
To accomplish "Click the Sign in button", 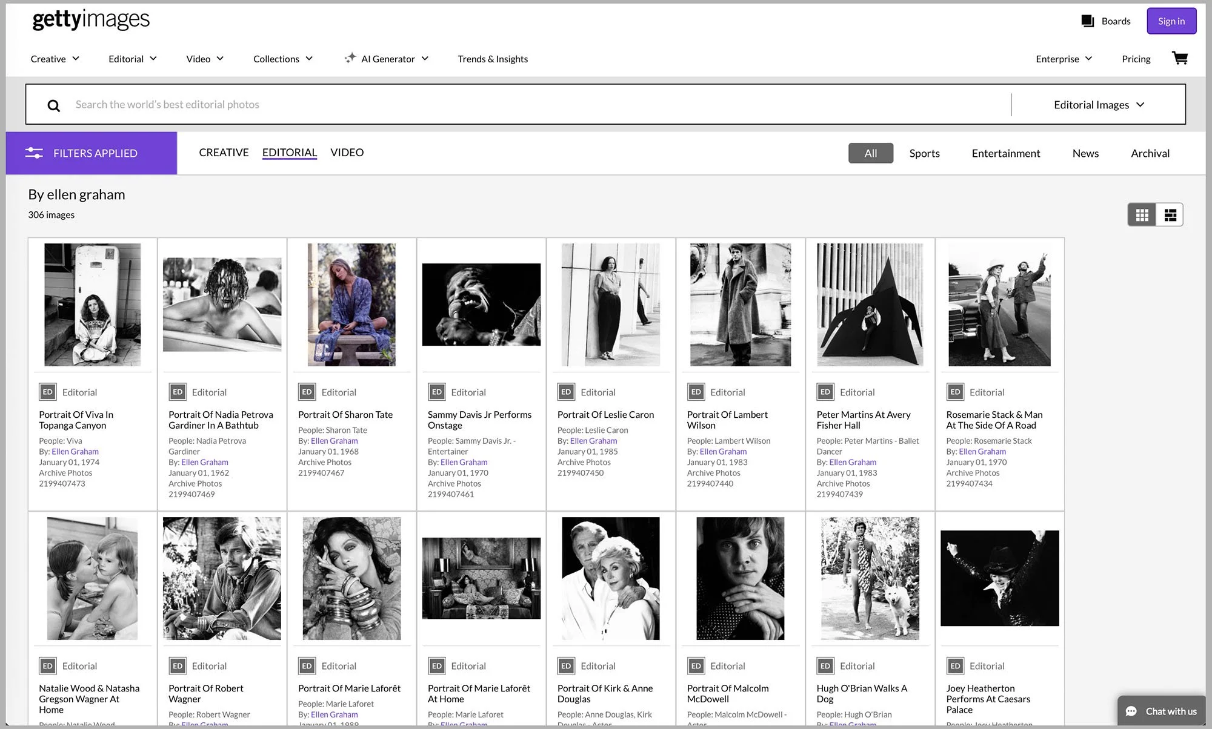I will [x=1171, y=21].
